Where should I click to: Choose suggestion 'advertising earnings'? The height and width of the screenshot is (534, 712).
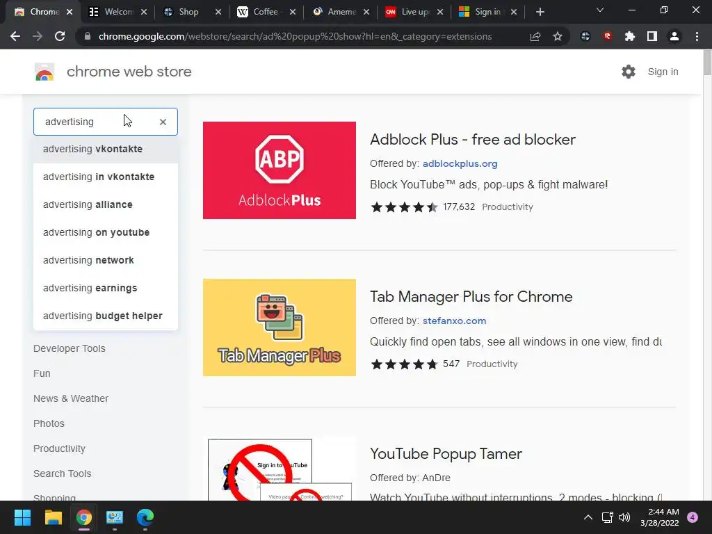(106, 288)
